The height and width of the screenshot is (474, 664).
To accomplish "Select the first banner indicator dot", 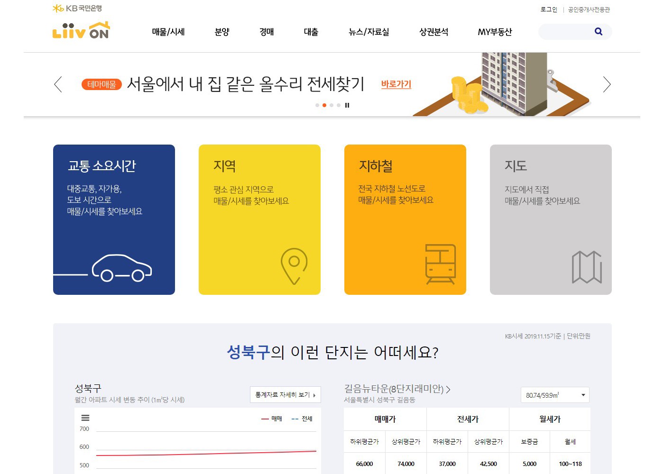I will [x=317, y=105].
